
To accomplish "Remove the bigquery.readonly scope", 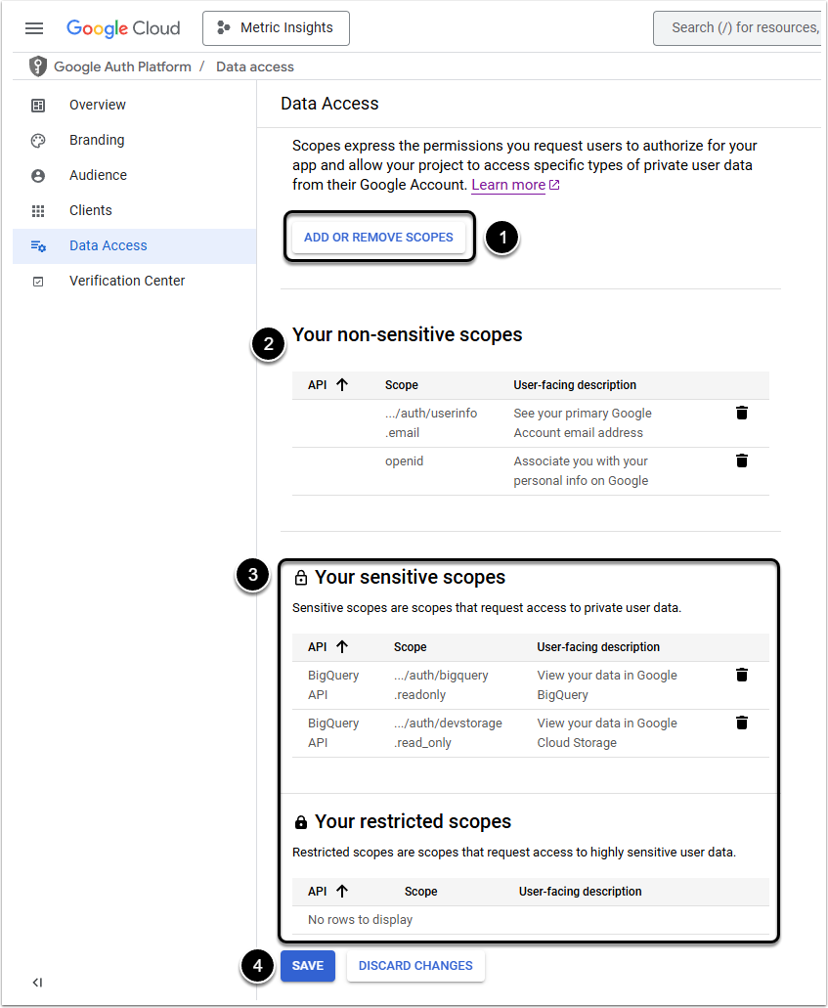I will click(742, 675).
